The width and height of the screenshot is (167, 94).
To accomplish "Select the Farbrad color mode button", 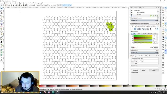I will [x=150, y=34].
